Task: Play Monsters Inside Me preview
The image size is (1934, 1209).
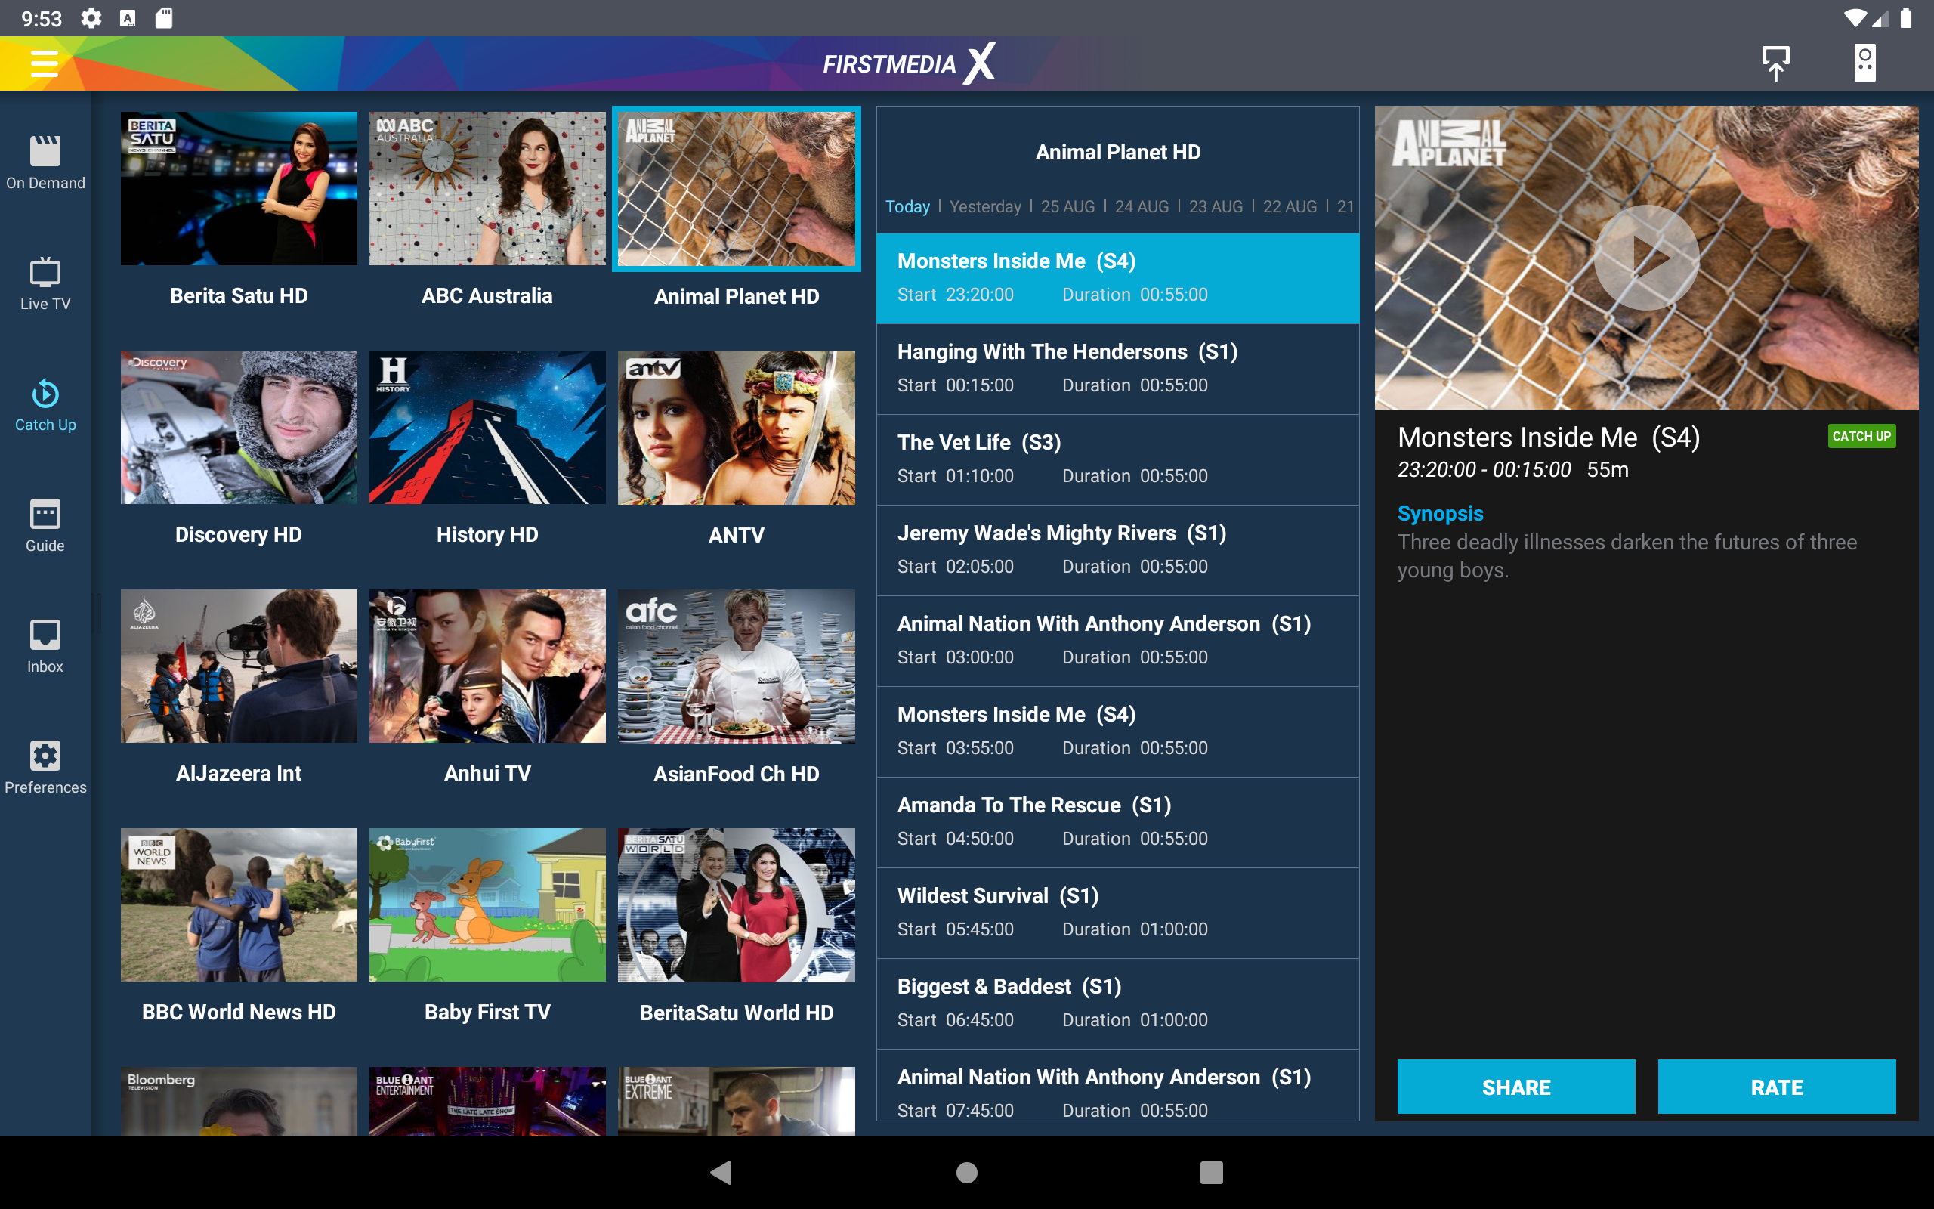Action: pyautogui.click(x=1645, y=258)
